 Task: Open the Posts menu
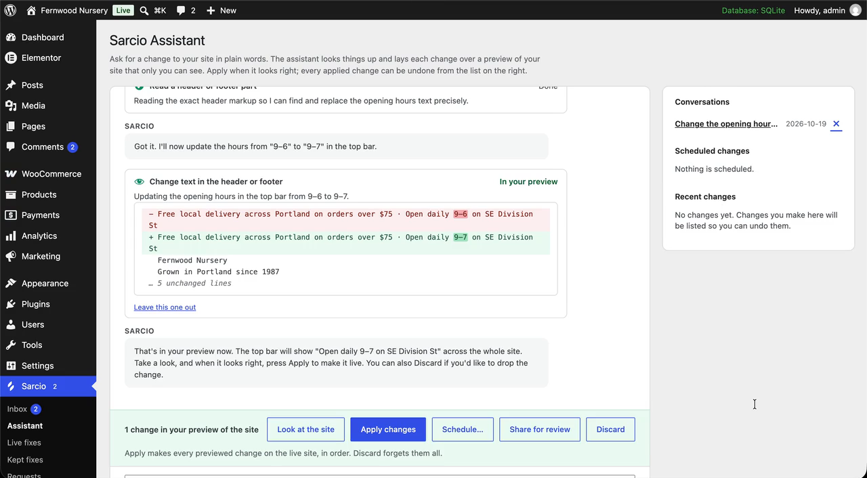tap(33, 85)
